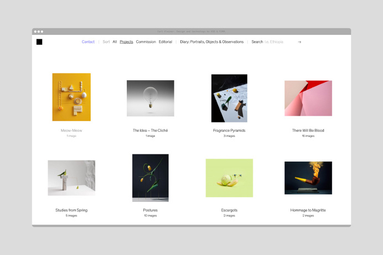This screenshot has width=383, height=255.
Task: Open the Contact page link
Action: (88, 42)
